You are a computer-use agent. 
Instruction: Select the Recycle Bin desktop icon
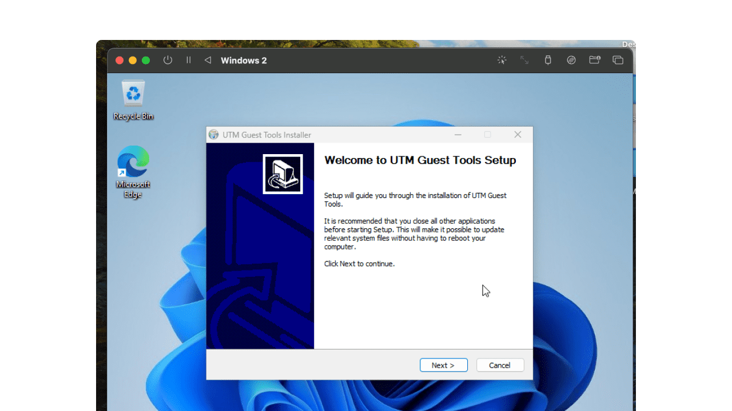point(133,100)
